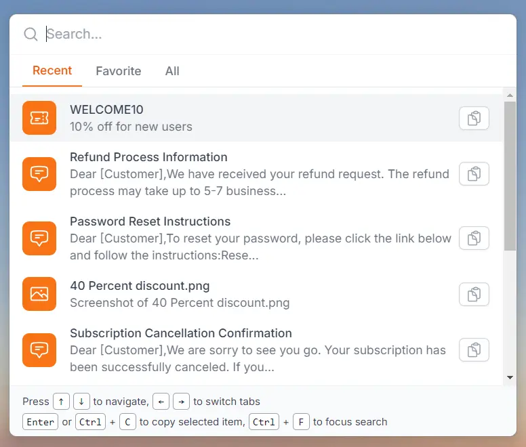This screenshot has width=526, height=447.
Task: Copy the 40 Percent discount.png item
Action: (x=474, y=294)
